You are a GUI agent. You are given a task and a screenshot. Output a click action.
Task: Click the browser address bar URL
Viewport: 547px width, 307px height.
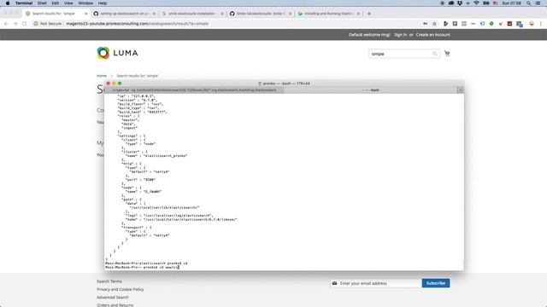pyautogui.click(x=137, y=24)
